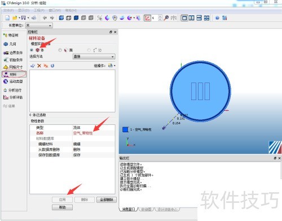Select stacked horizontal viewport layout
The image size is (282, 221).
[x=199, y=18]
